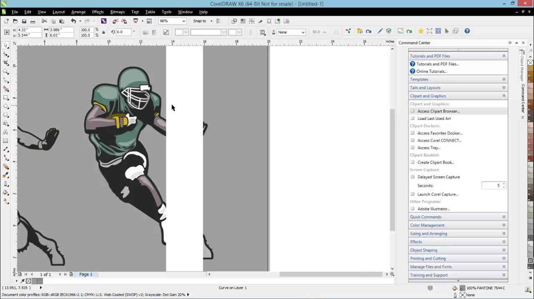Expand the Training and Support section
This screenshot has width=534, height=299.
coord(458,275)
